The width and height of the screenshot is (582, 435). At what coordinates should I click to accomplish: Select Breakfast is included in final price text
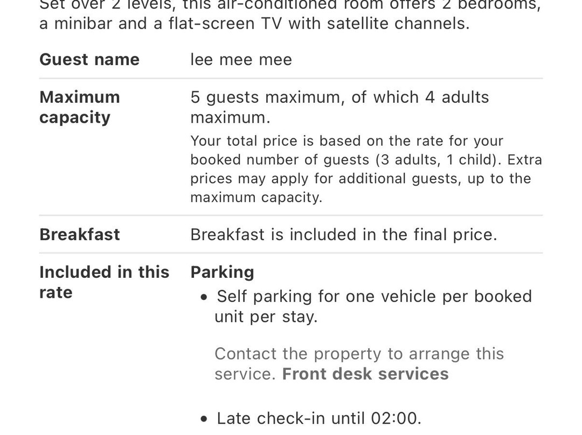344,234
